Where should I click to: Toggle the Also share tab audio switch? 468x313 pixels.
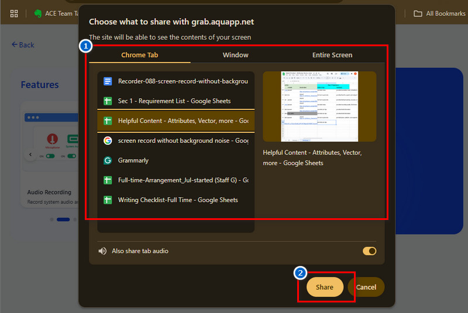[370, 251]
